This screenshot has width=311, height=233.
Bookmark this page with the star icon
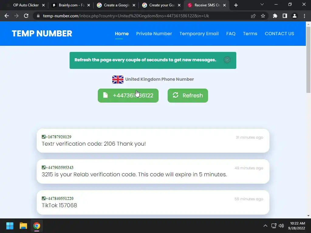pos(263,16)
